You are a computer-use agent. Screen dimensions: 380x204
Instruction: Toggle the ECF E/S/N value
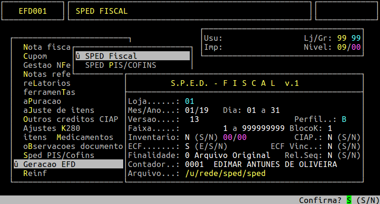point(187,147)
